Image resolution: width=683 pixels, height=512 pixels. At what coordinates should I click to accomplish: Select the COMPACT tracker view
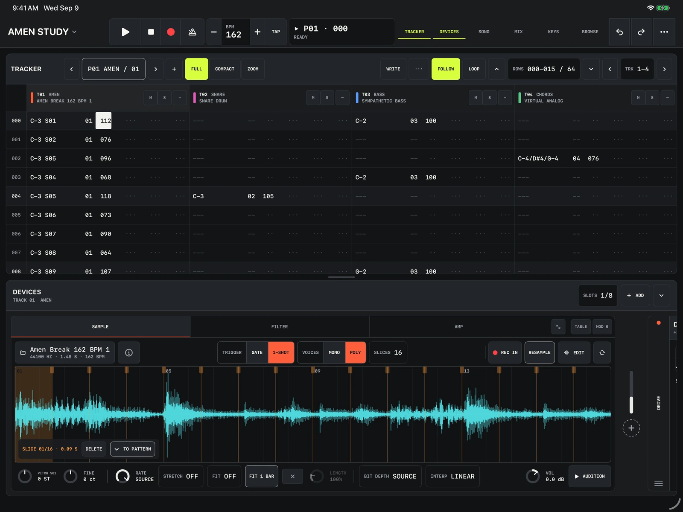point(225,69)
